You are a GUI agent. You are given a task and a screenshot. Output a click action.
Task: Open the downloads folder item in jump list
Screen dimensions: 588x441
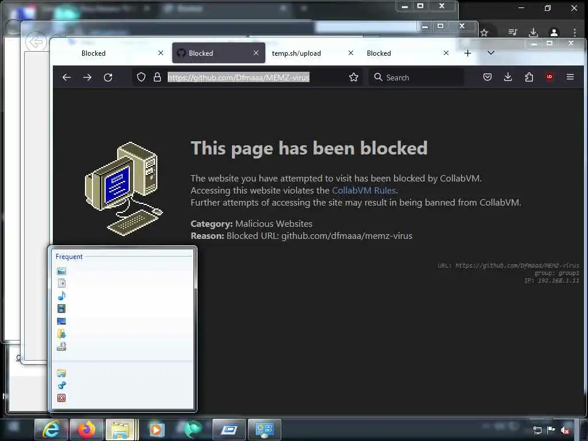tap(61, 334)
